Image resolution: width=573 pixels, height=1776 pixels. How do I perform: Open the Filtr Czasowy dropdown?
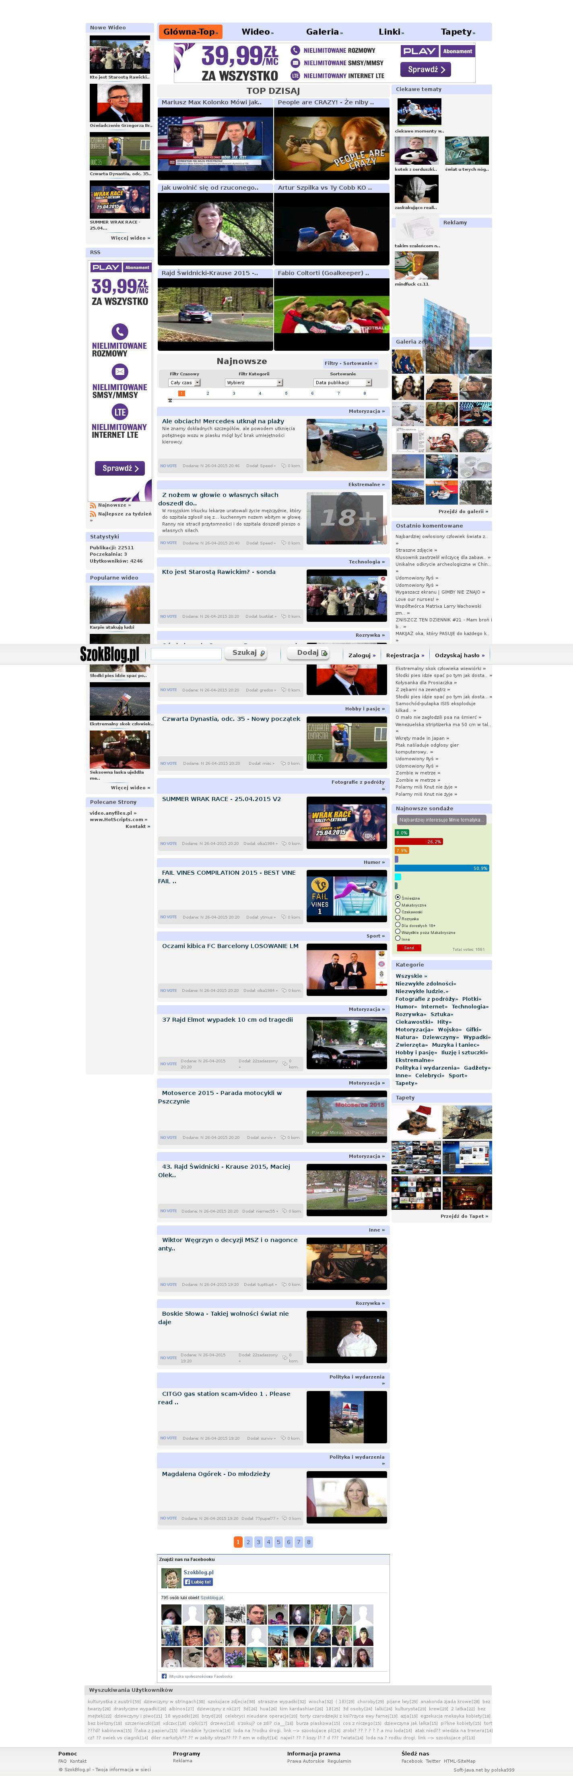point(185,383)
